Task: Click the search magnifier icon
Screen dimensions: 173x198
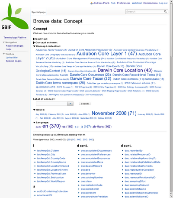Action: coord(165,12)
